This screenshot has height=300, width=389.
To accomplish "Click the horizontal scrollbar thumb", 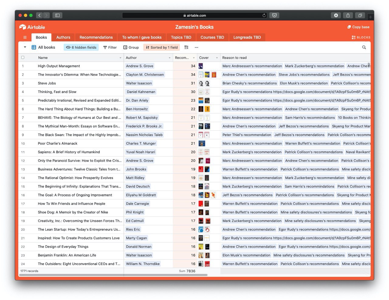I will pos(113,275).
